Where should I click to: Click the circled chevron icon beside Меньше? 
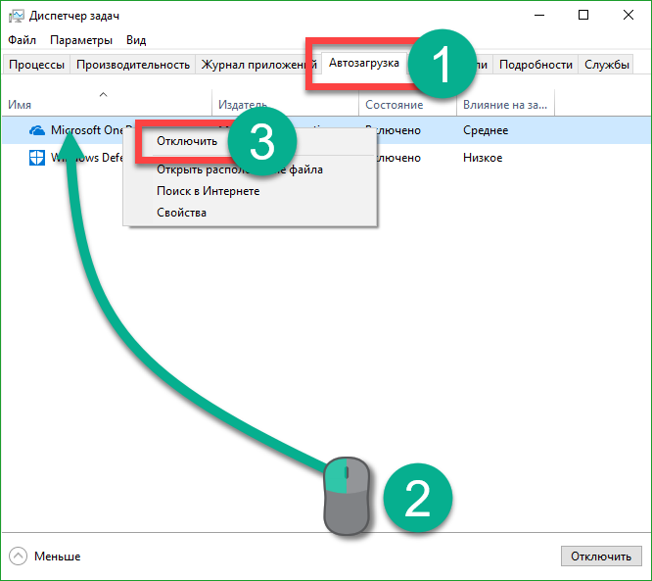[18, 556]
